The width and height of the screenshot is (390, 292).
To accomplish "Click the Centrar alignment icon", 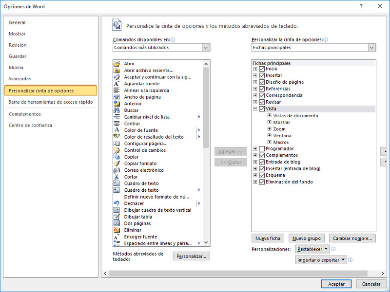I will (x=117, y=124).
